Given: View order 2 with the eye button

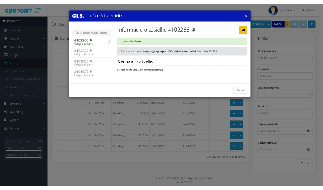Looking at the screenshot, I should click(x=234, y=135).
